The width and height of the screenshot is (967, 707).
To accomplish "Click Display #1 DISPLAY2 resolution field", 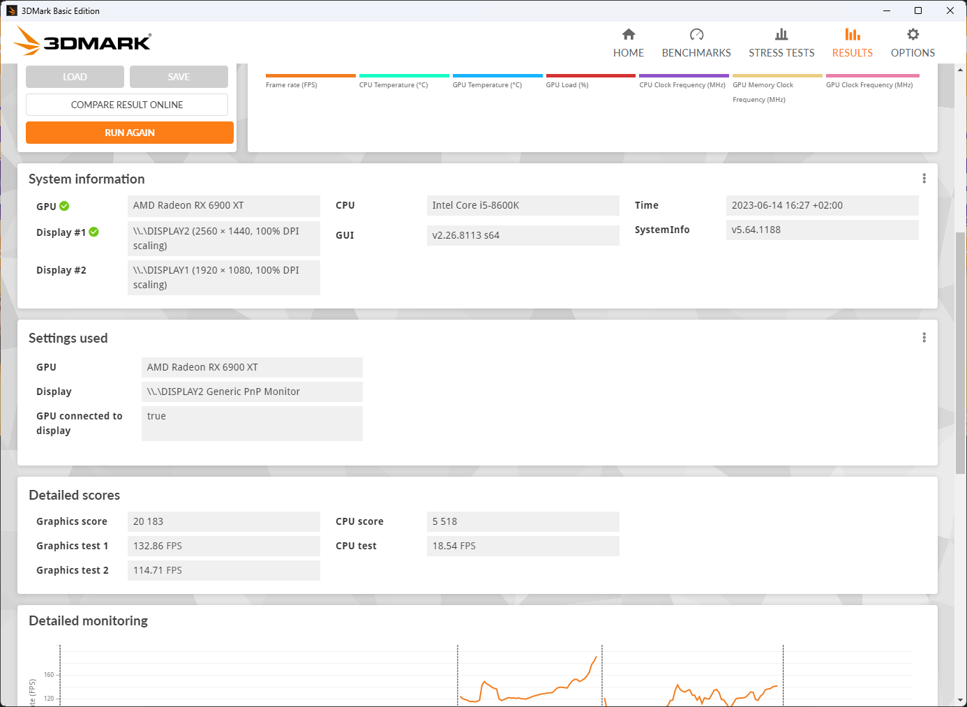I will pyautogui.click(x=224, y=239).
